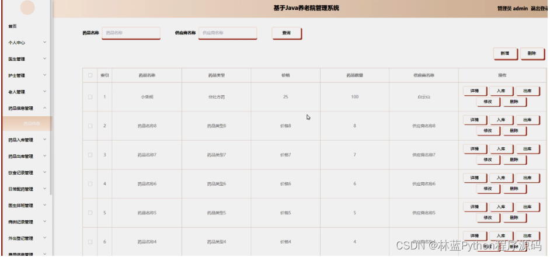Expand the 医生管理 chevron
The height and width of the screenshot is (257, 550).
click(45, 58)
